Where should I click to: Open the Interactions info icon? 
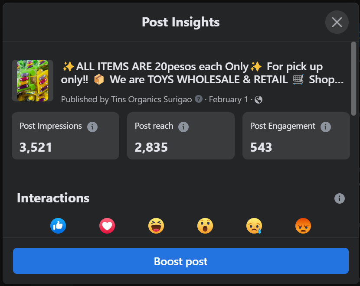[x=340, y=198]
